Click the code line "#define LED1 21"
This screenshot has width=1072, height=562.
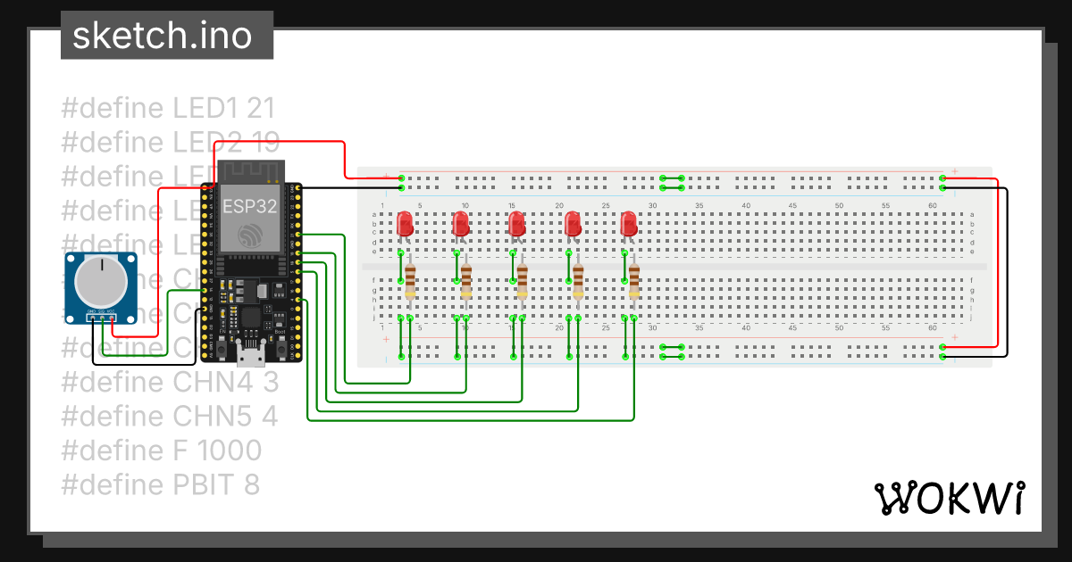[x=168, y=109]
